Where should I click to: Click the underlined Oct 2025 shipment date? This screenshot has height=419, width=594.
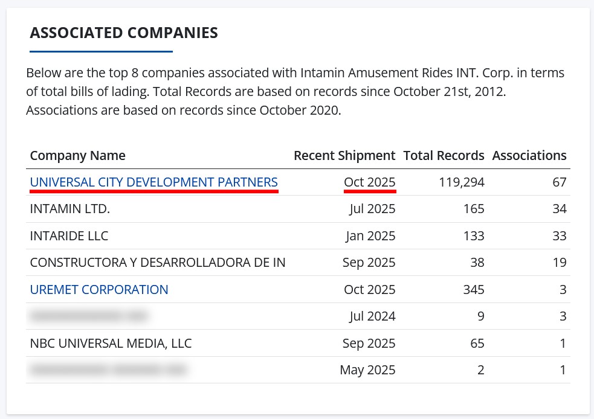(x=369, y=182)
